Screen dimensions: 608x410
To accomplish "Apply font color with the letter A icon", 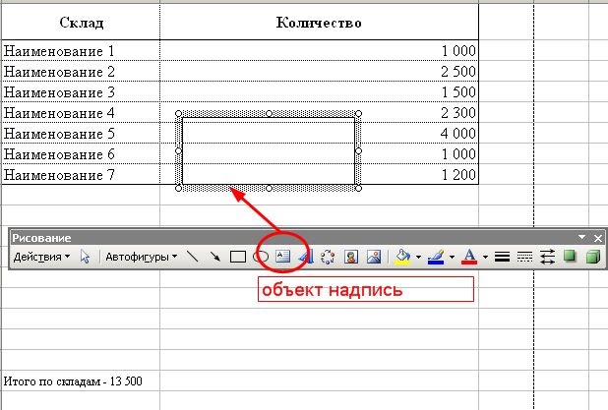I will (x=469, y=257).
